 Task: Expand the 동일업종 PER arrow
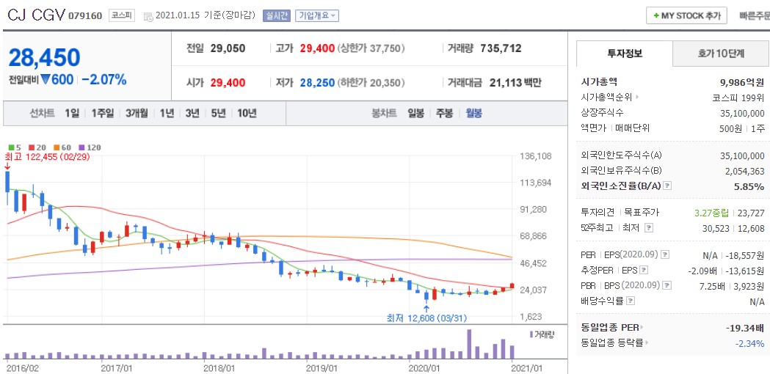pos(642,327)
